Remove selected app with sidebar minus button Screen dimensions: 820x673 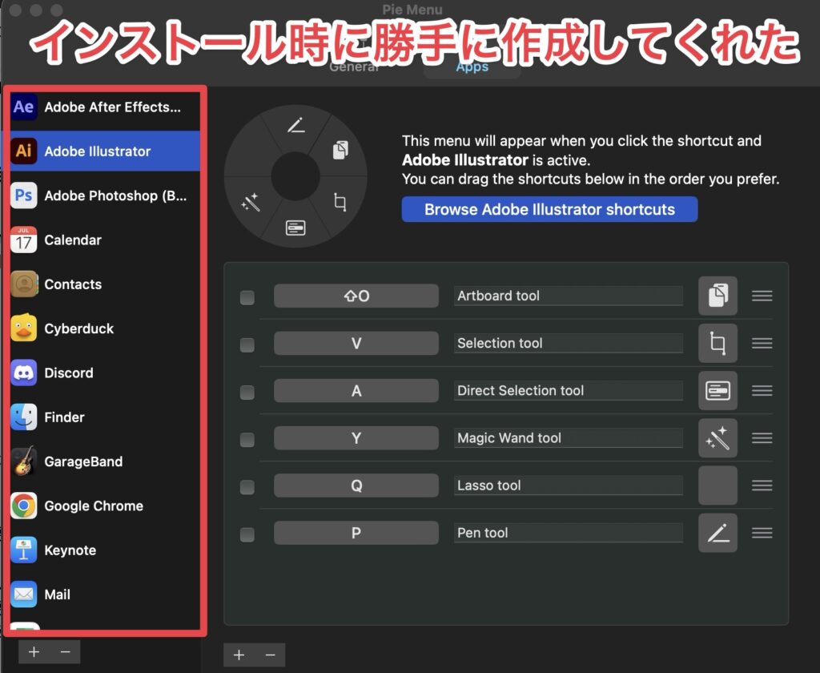pos(66,652)
